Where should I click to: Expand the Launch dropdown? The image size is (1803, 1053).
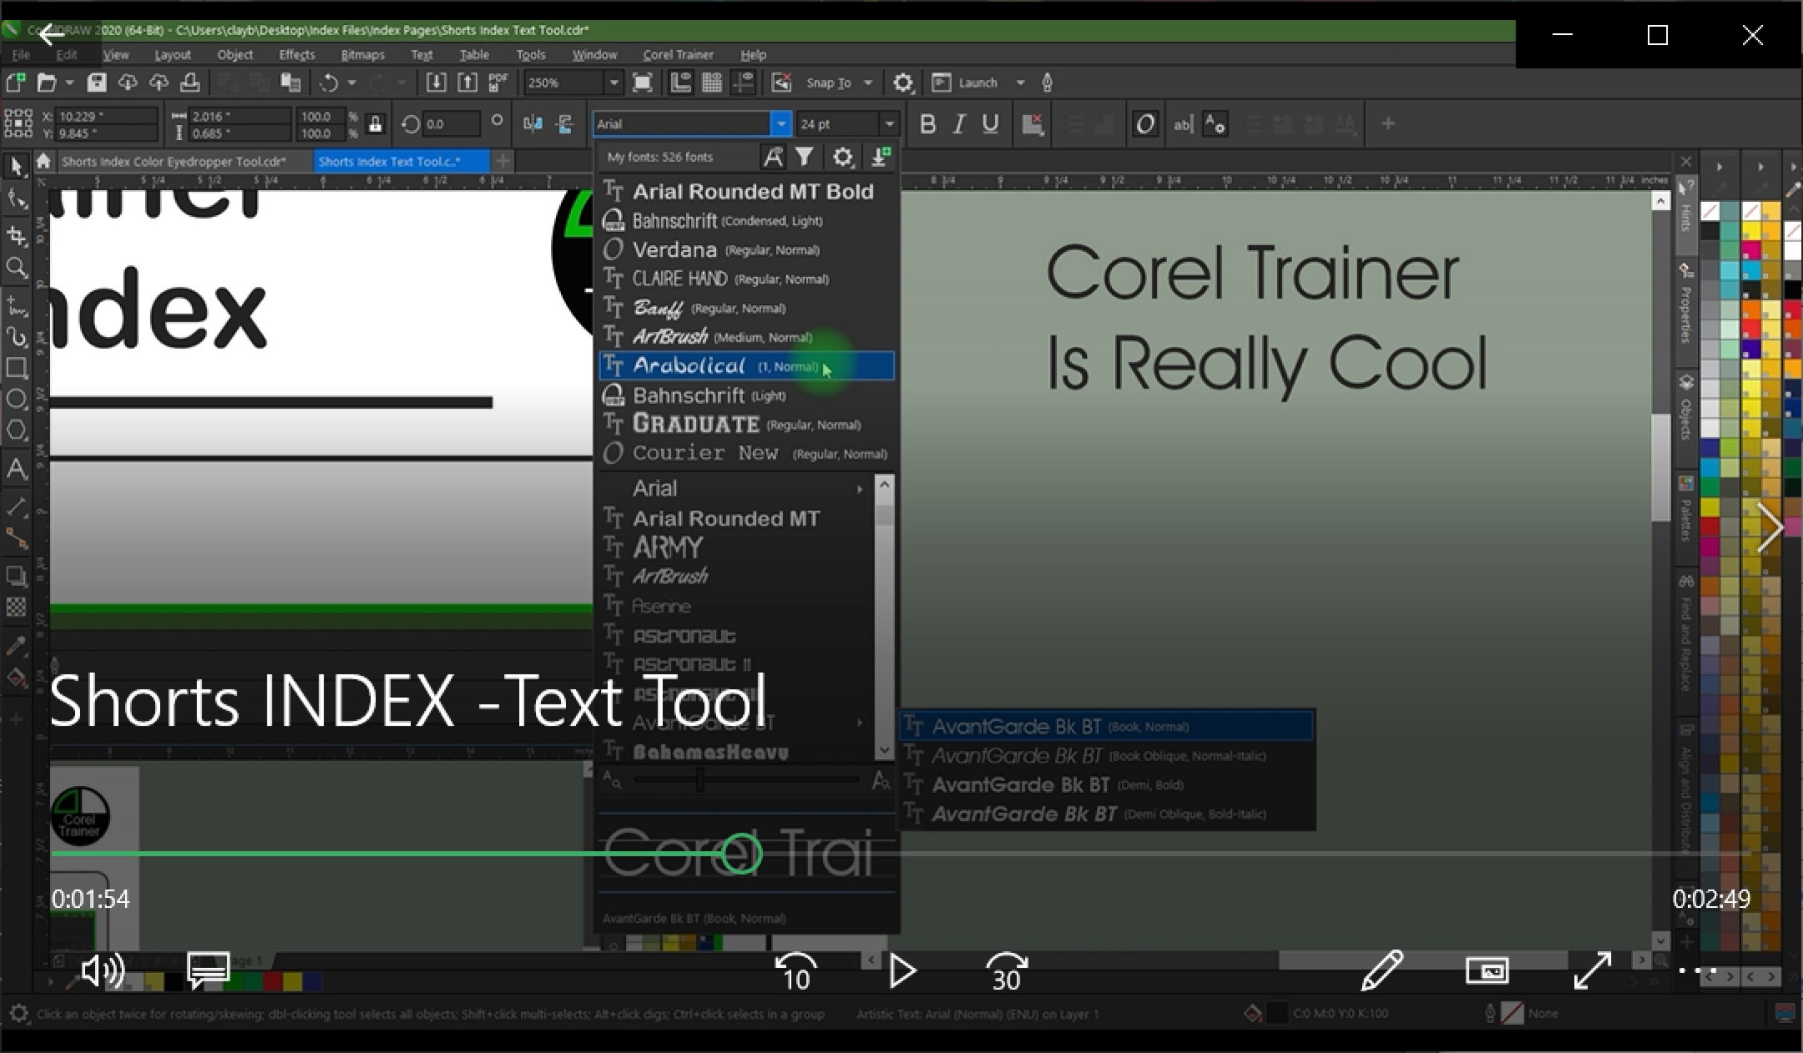click(1020, 83)
